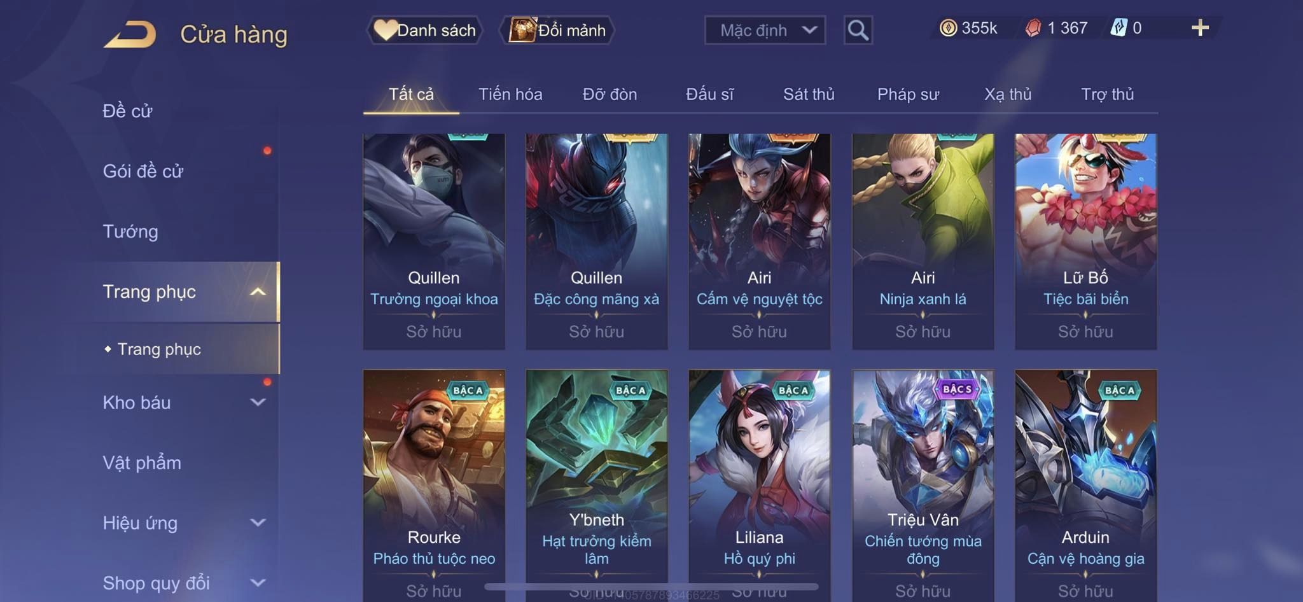This screenshot has width=1303, height=602.
Task: Click the golden back arrow icon
Action: coord(130,34)
